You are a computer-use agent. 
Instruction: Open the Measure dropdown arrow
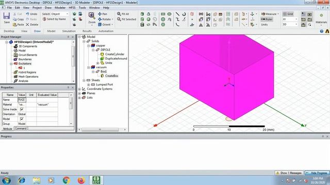pyautogui.click(x=278, y=14)
